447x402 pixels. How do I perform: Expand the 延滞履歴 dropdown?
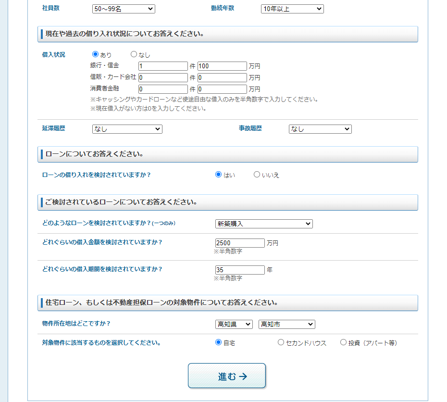coord(127,129)
